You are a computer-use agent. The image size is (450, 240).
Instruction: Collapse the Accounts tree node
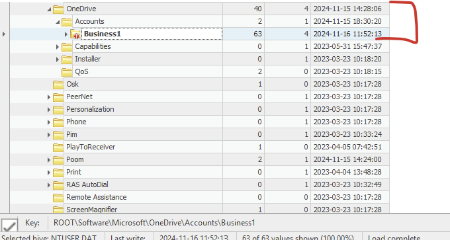tap(58, 22)
